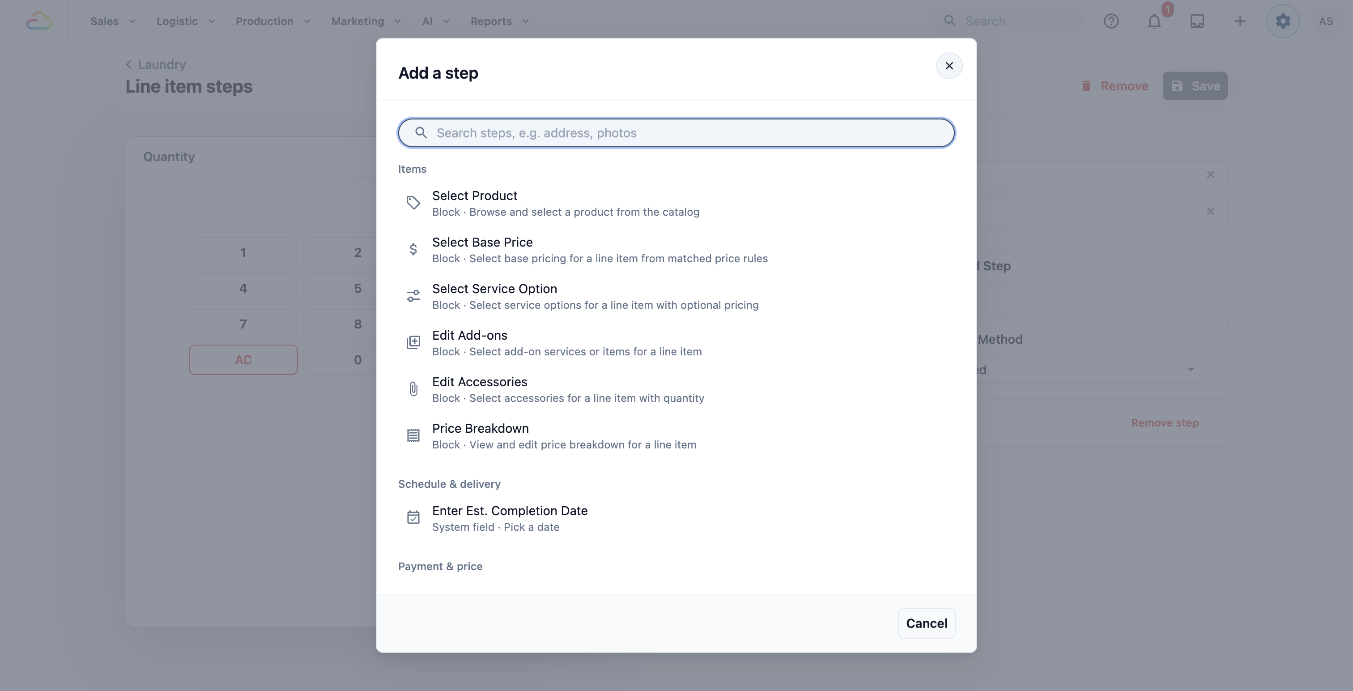Click the Search steps input field

click(x=676, y=132)
